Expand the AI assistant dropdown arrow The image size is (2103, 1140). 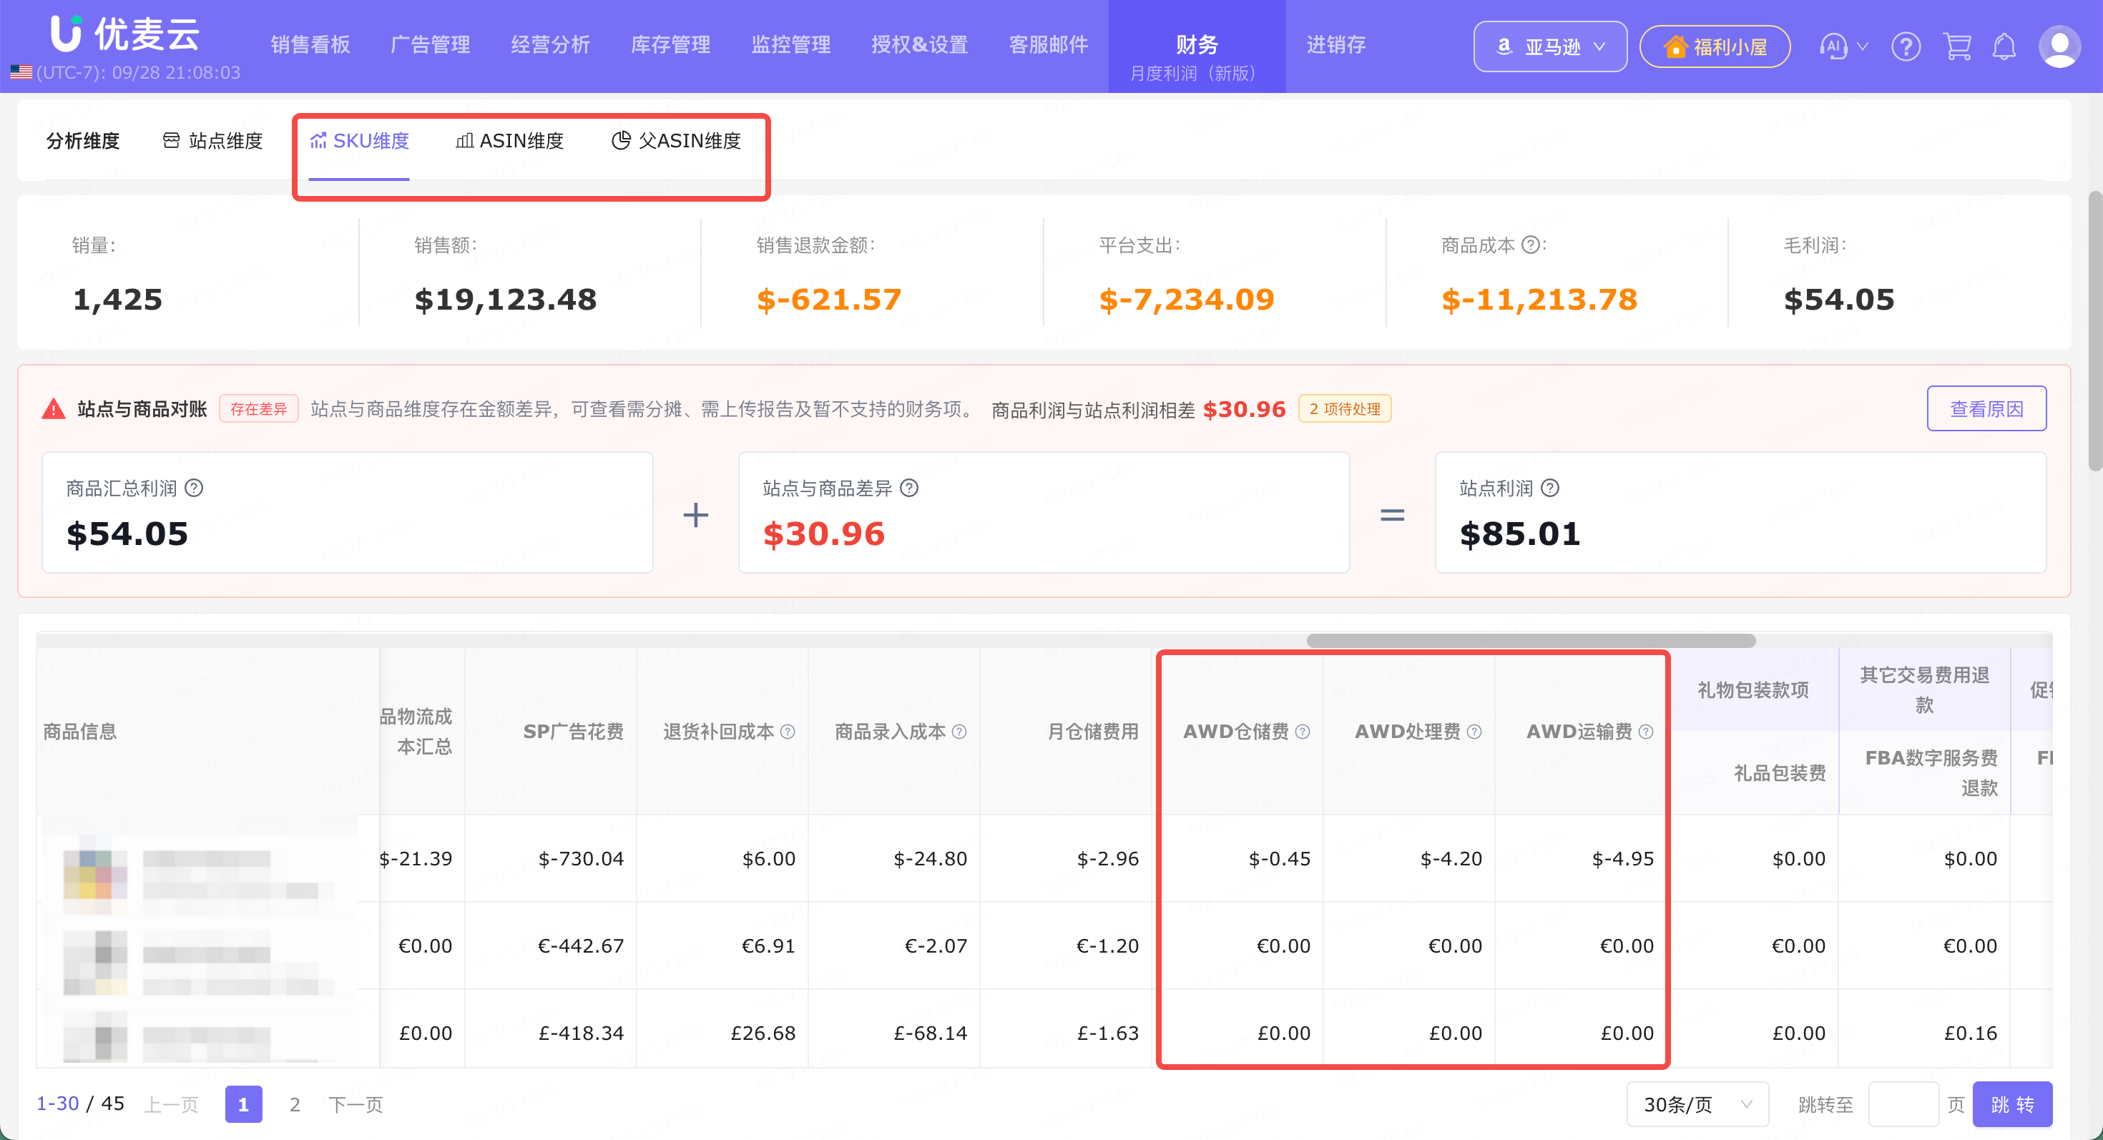(x=1862, y=46)
